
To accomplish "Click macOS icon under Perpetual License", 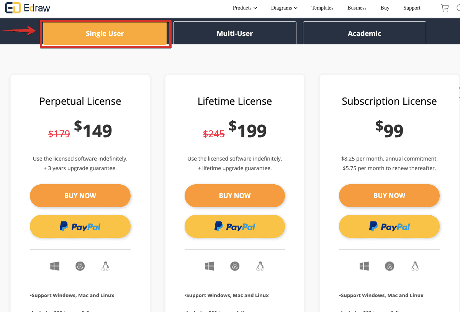I will pos(80,266).
